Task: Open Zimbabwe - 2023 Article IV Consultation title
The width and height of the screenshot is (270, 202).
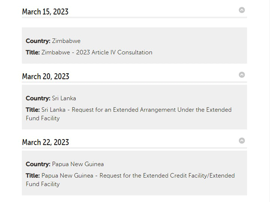Action: click(97, 52)
